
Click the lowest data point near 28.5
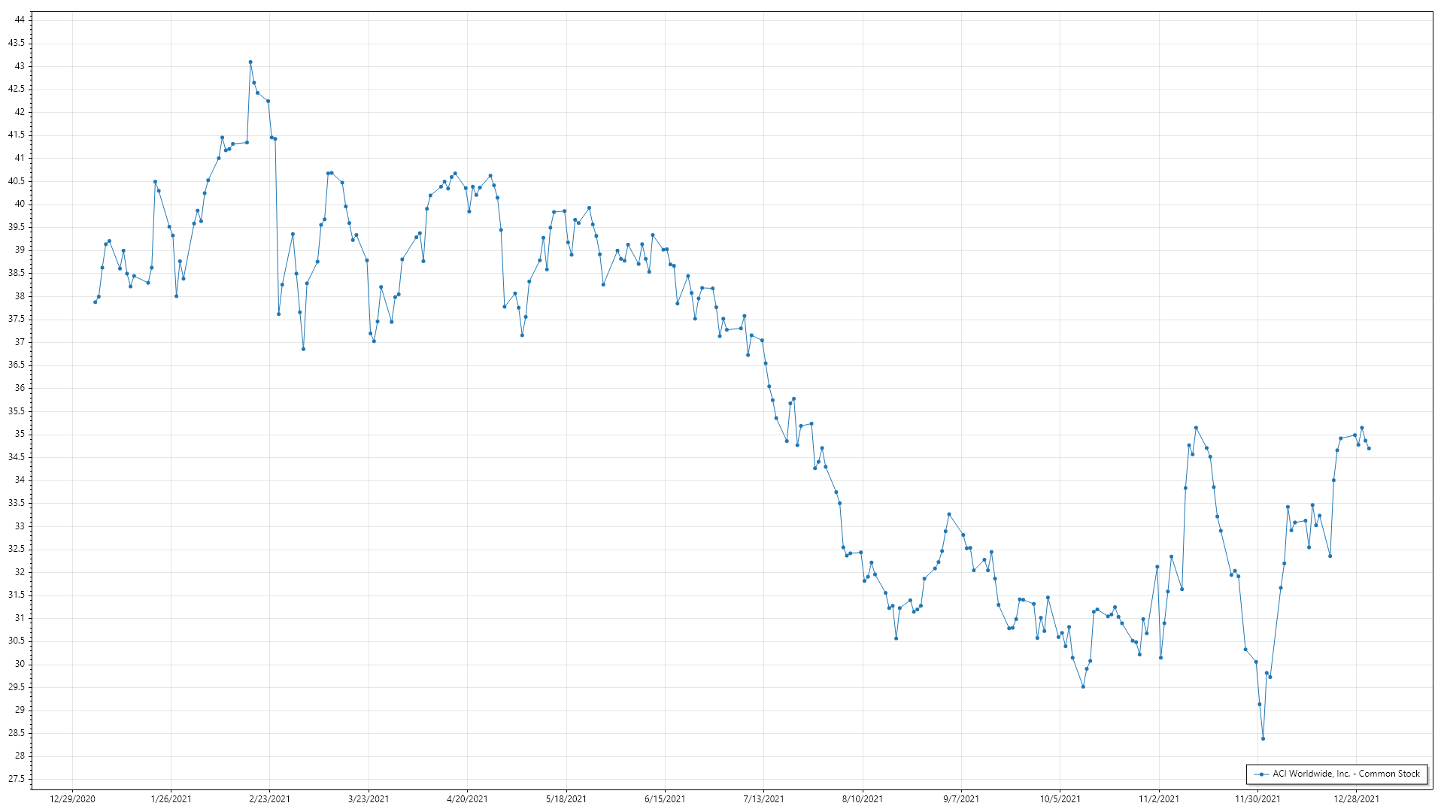click(x=1263, y=738)
